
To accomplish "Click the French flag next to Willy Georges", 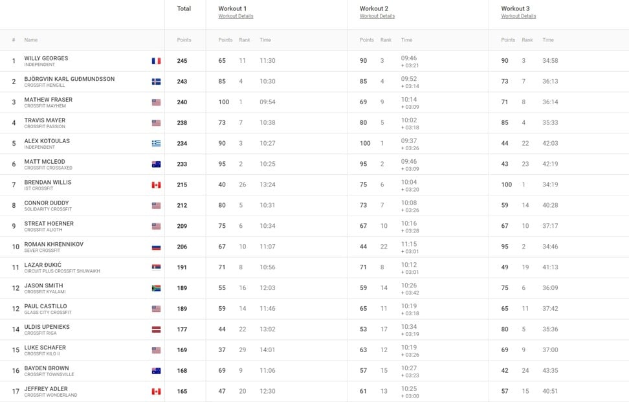I will click(156, 61).
